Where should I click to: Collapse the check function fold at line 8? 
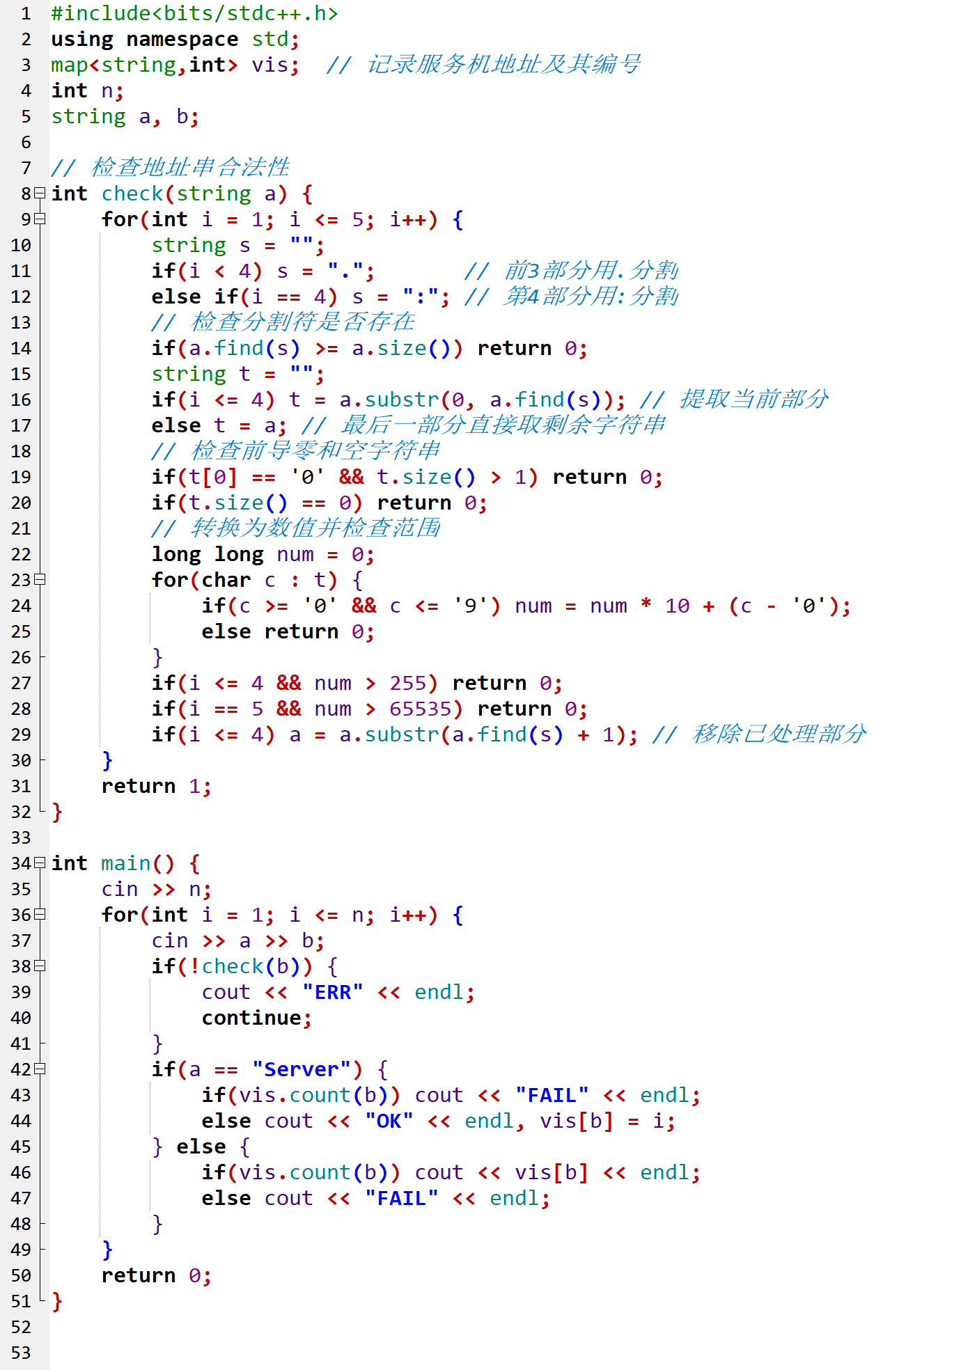tap(40, 193)
